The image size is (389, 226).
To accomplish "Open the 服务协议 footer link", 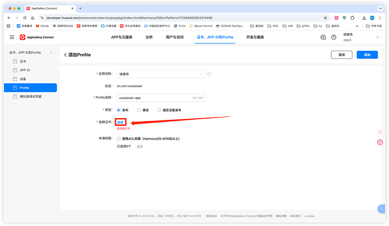I will coord(211,216).
